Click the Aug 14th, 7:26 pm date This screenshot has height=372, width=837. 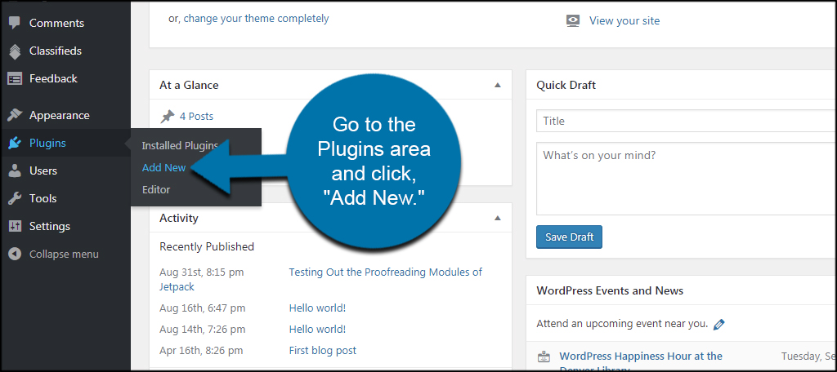click(x=203, y=330)
